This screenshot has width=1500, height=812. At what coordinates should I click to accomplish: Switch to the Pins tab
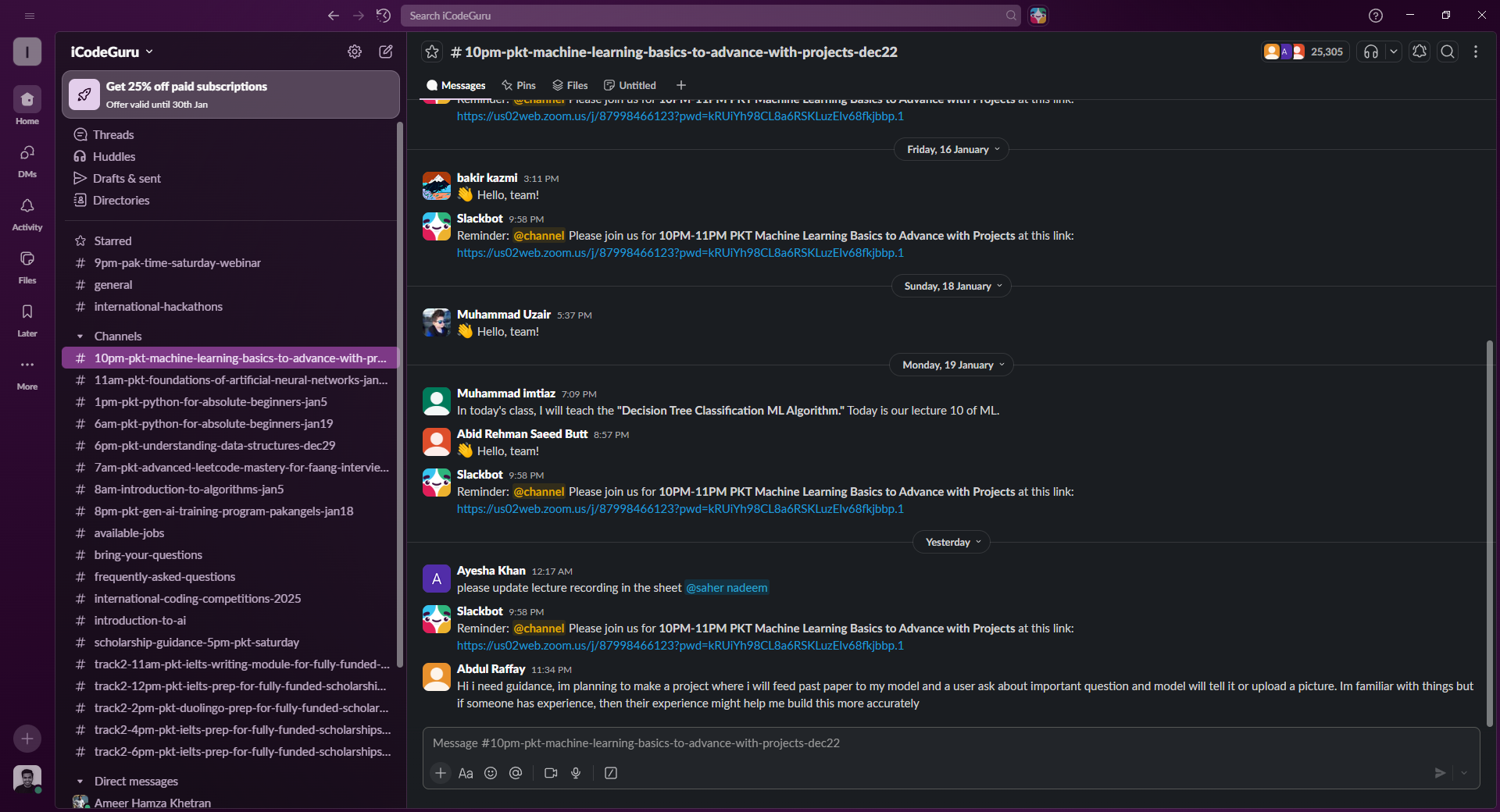coord(518,85)
